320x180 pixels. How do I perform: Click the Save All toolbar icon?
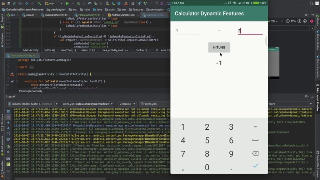point(9,3)
